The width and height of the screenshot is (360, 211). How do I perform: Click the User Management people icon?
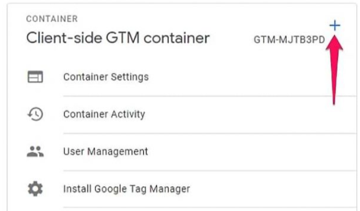pos(35,151)
